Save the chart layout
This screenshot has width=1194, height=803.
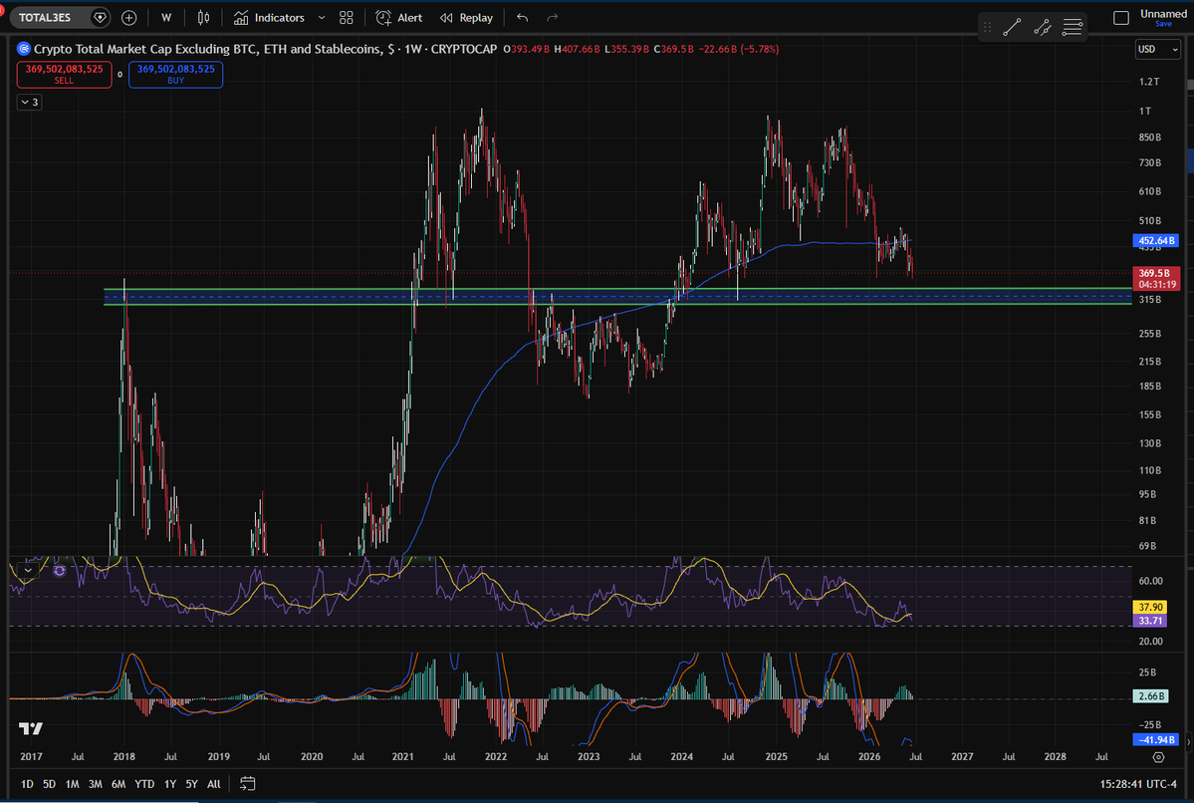click(x=1163, y=24)
